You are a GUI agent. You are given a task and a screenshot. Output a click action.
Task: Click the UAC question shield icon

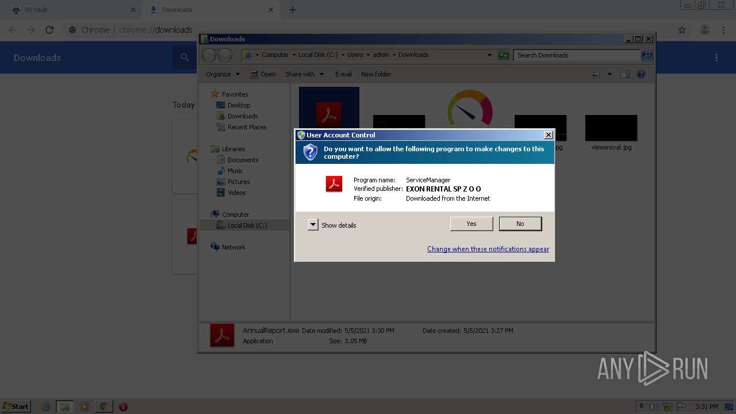click(310, 152)
